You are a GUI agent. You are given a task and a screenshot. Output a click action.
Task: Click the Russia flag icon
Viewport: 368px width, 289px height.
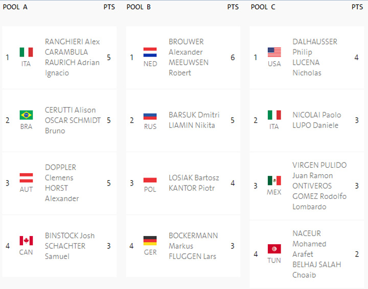pyautogui.click(x=150, y=116)
